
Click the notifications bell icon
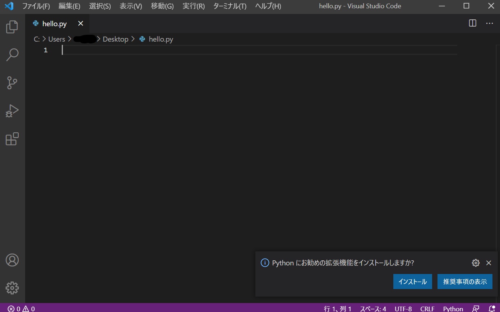492,308
